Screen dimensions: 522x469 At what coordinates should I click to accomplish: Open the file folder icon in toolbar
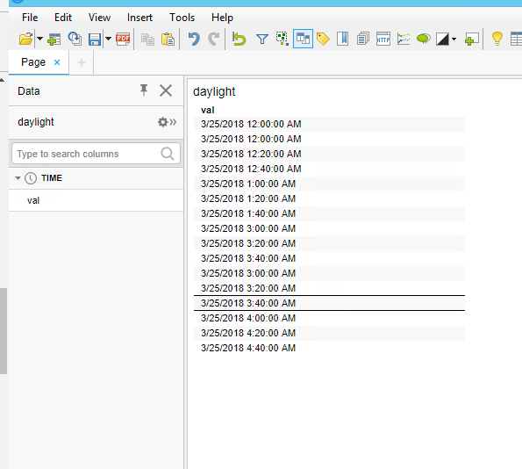(25, 39)
